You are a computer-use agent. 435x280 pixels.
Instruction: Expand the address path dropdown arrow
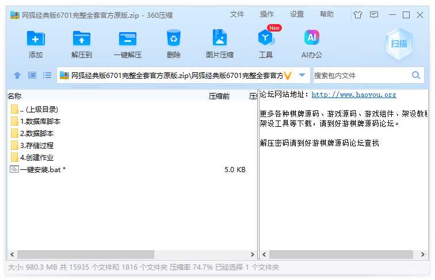coord(302,75)
